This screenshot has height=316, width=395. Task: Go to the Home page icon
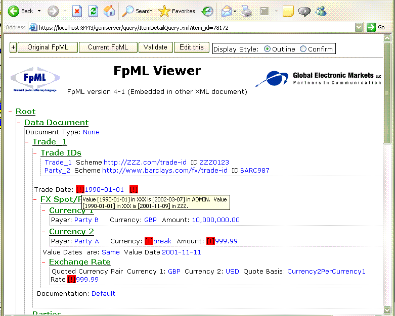pos(109,11)
